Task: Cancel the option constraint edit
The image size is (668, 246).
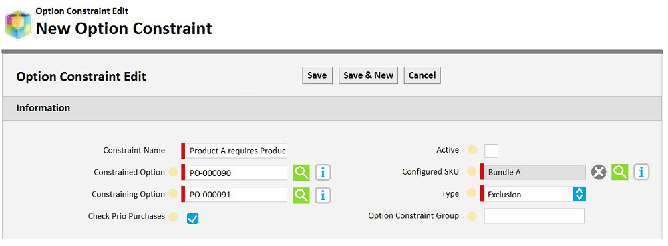Action: [x=422, y=75]
